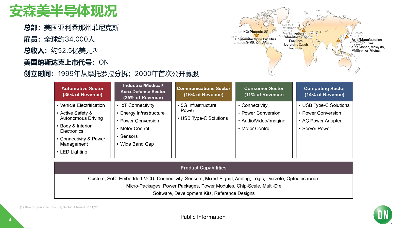Image resolution: width=406 pixels, height=228 pixels.
Task: Click AC Power Adapter bullet
Action: pyautogui.click(x=322, y=121)
